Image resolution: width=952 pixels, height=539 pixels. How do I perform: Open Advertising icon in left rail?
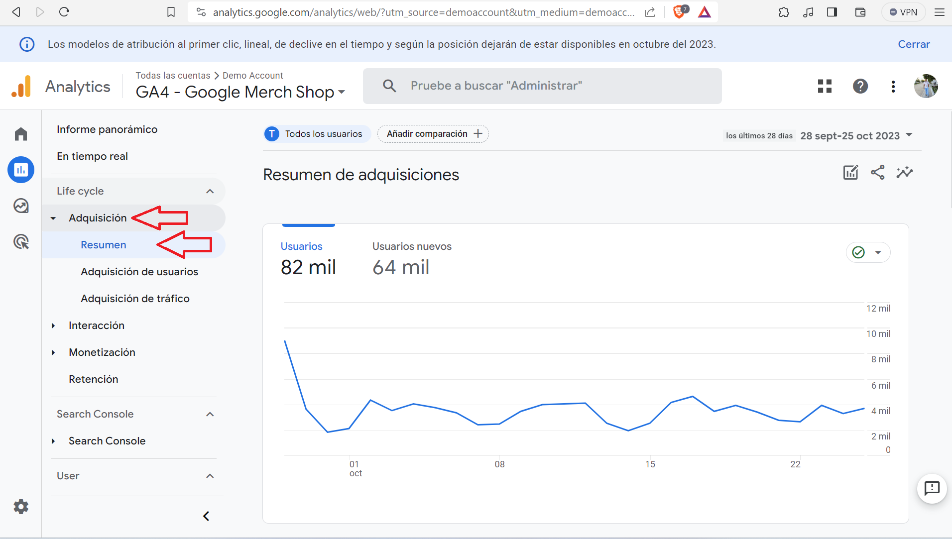click(x=21, y=242)
